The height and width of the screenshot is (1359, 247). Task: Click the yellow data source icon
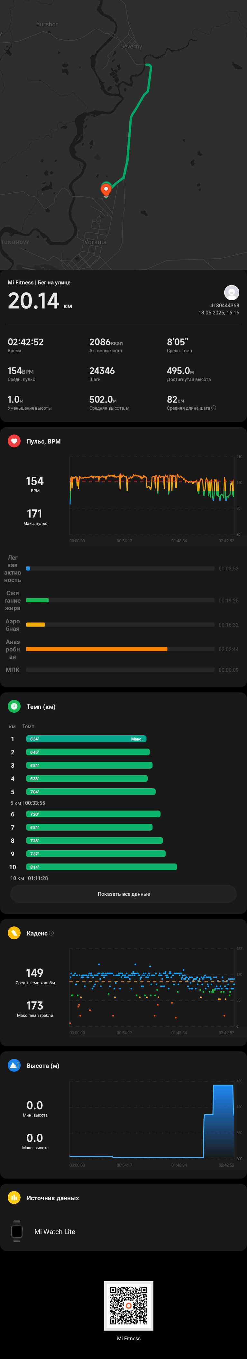click(x=14, y=1198)
